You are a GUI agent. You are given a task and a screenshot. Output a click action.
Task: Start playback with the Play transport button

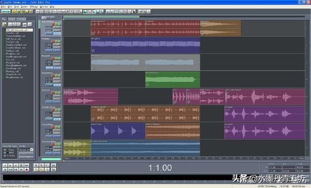coord(11,165)
